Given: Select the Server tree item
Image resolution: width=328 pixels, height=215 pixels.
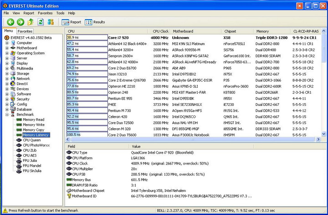Looking at the screenshot, I should [x=22, y=58].
